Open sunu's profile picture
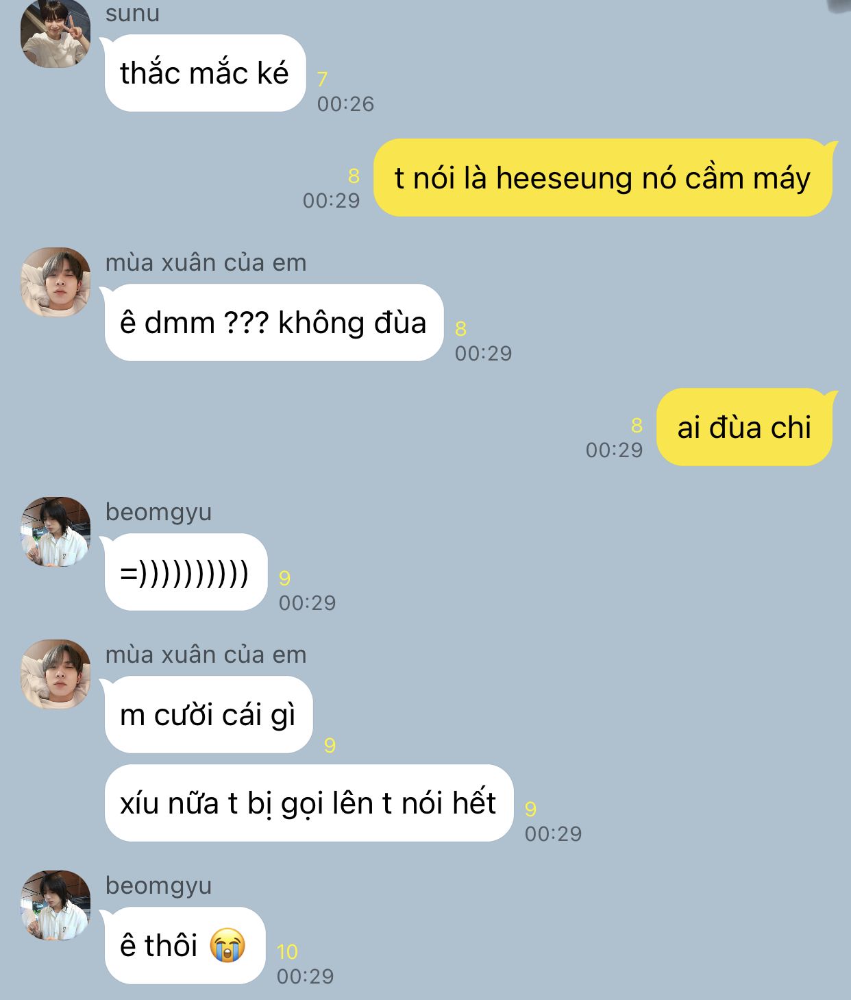The height and width of the screenshot is (1000, 851). 56,33
